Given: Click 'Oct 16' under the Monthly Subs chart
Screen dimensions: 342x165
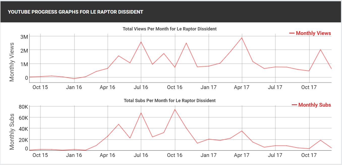Looking at the screenshot, I should 175,155.
